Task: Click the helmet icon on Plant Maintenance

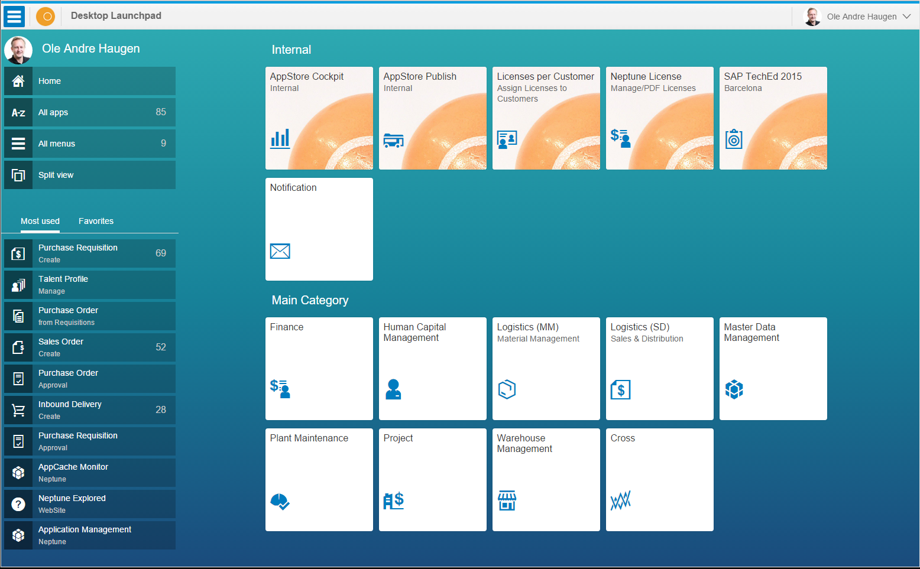Action: tap(280, 502)
